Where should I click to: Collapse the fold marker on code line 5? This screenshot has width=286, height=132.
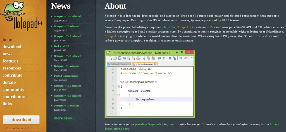(x=119, y=86)
